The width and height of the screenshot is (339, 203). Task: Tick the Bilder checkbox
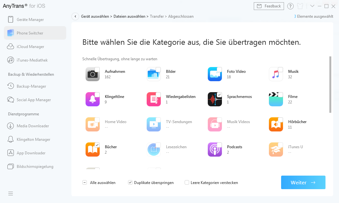(x=158, y=70)
